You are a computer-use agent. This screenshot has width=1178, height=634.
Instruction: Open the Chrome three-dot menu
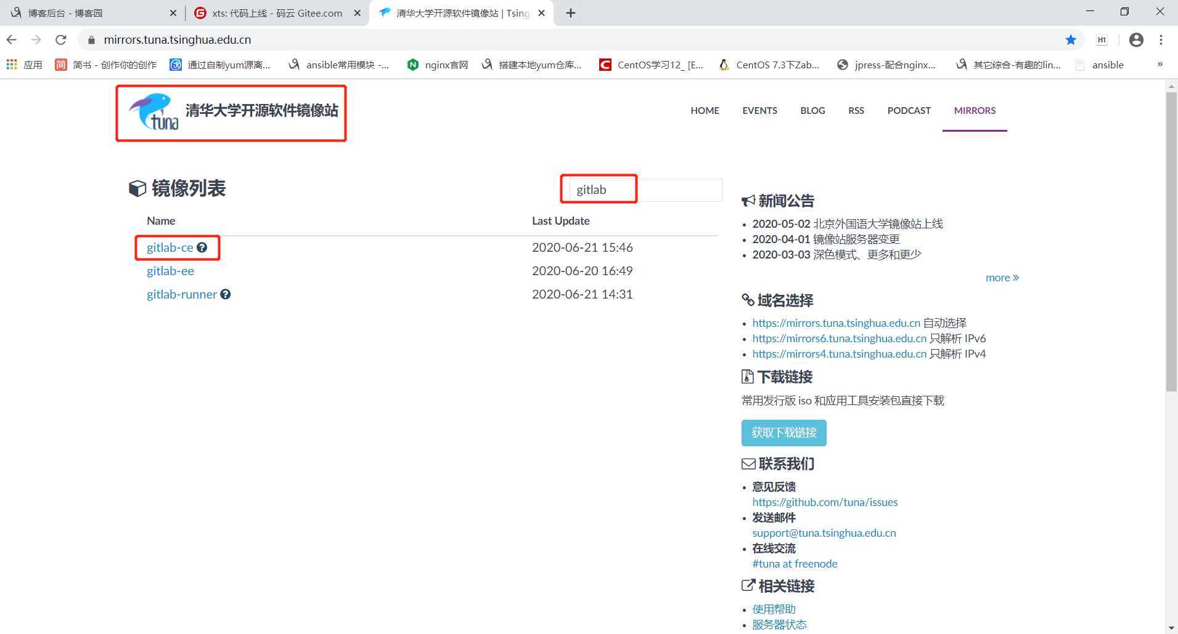pyautogui.click(x=1161, y=39)
